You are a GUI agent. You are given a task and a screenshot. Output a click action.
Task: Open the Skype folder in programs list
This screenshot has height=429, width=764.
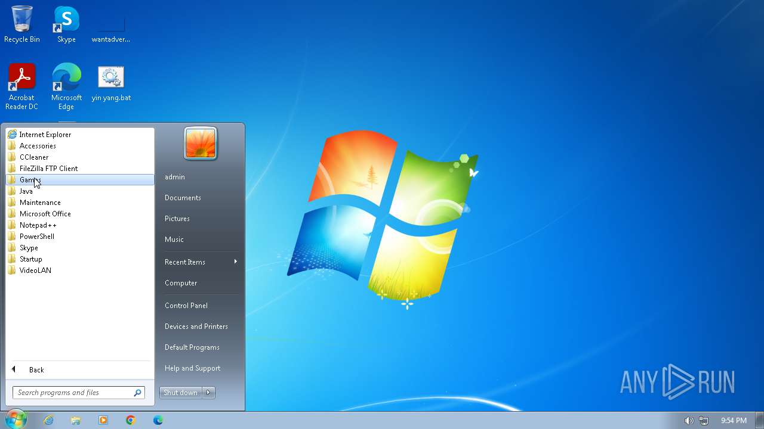click(80, 248)
